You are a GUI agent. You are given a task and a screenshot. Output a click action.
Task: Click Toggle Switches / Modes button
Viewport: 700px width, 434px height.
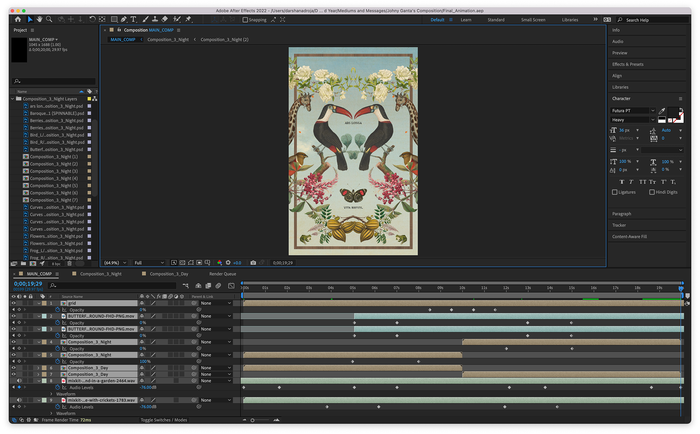tap(164, 420)
